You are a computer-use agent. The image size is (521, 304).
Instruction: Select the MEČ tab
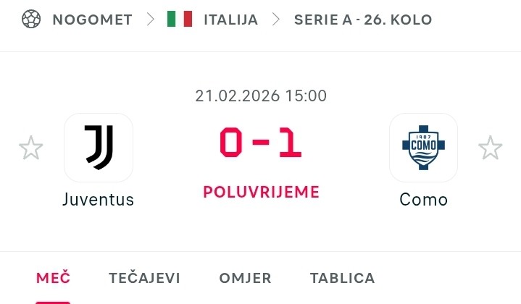click(53, 278)
